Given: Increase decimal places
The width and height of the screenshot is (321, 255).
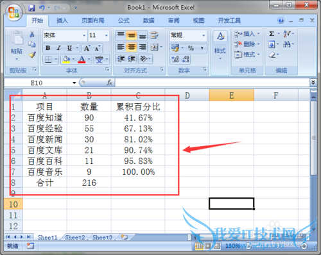Looking at the screenshot, I should (175, 59).
